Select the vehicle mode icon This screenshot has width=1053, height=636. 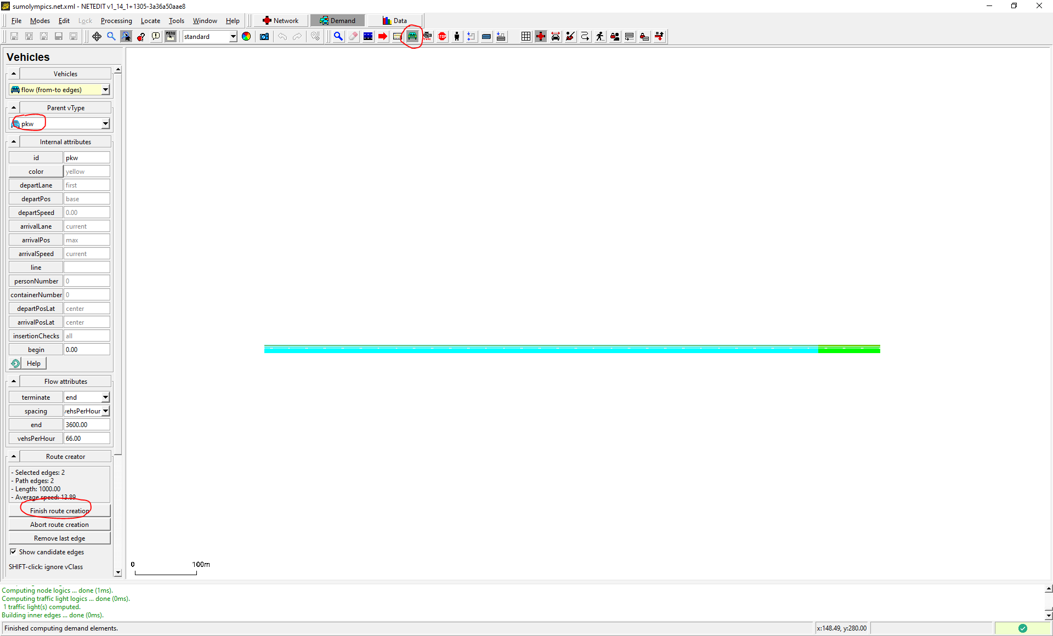coord(412,37)
